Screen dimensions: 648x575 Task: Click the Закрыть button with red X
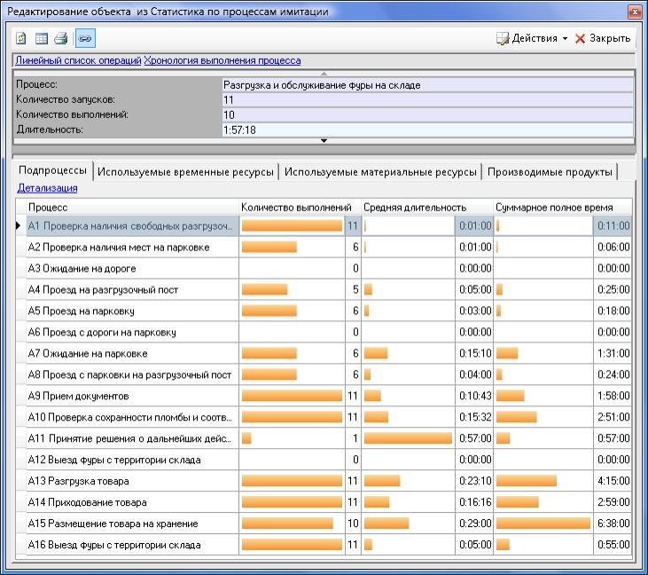click(603, 39)
